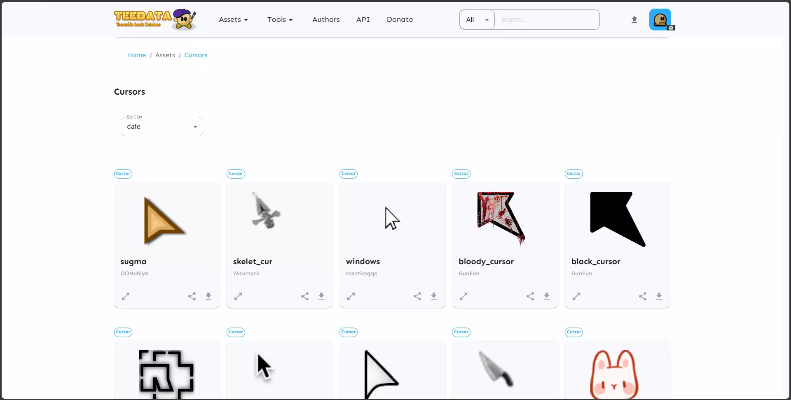Open author rosetkaqqe's profile
This screenshot has height=400, width=791.
[362, 273]
